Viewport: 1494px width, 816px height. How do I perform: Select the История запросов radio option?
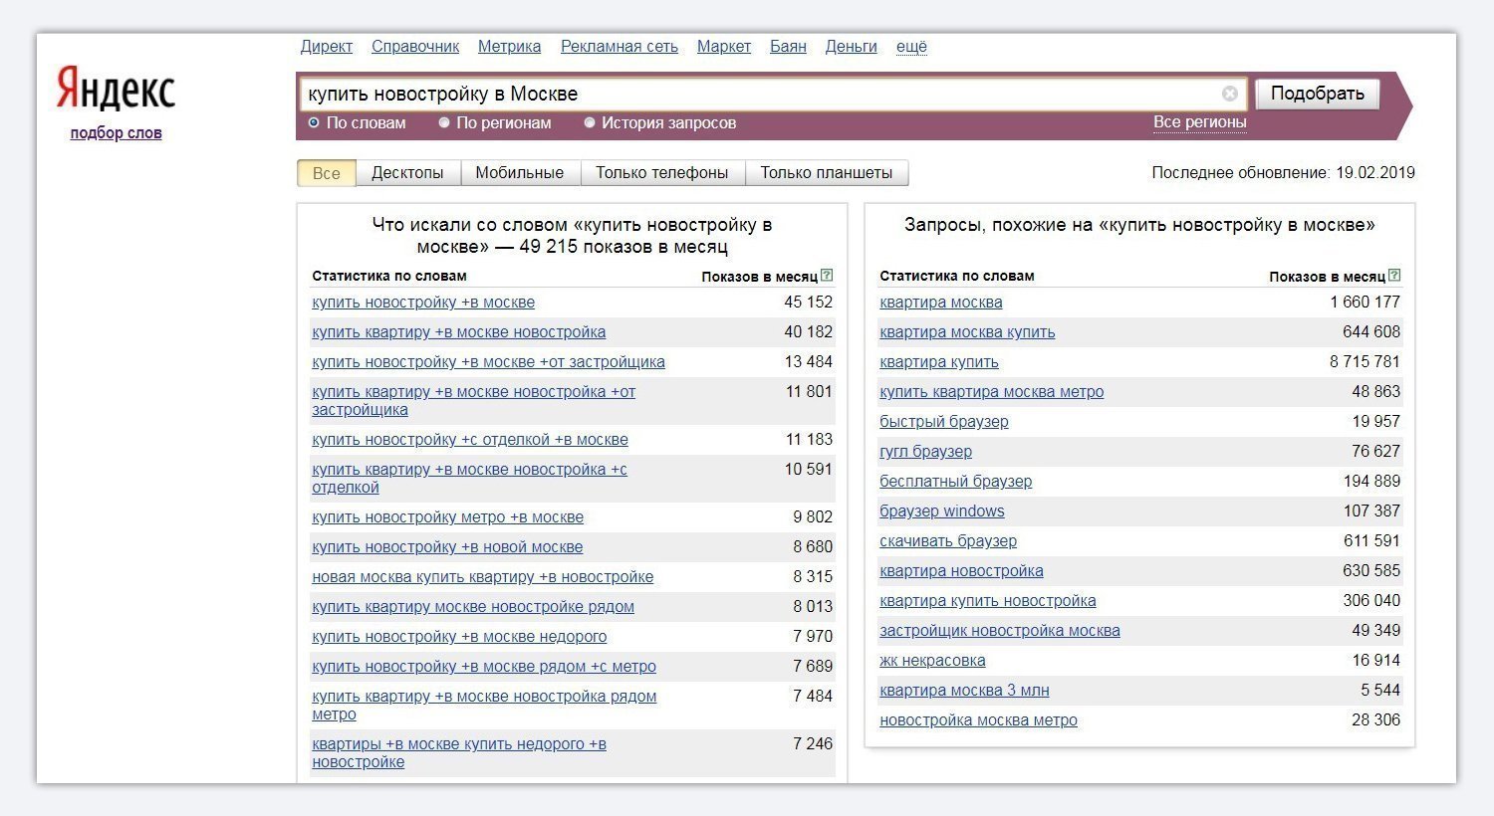(x=590, y=123)
